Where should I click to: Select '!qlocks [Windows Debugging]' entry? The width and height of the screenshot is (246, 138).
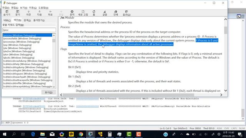[19, 58]
